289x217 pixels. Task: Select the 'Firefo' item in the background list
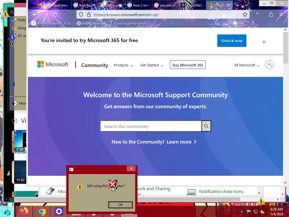pos(19,20)
